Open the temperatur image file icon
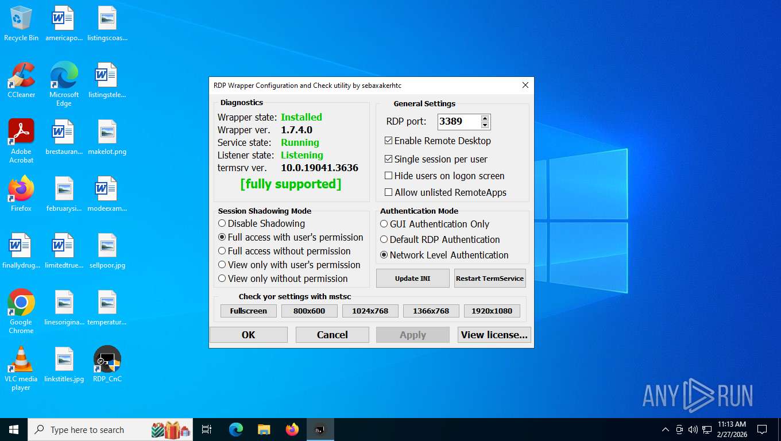 [107, 308]
